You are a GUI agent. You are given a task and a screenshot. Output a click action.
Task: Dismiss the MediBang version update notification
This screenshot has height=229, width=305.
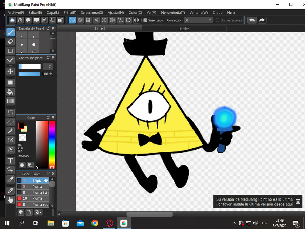(x=298, y=202)
